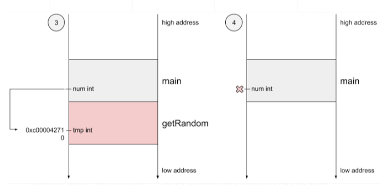
Task: Click 'low address' text in diagram 4
Action: 357,170
